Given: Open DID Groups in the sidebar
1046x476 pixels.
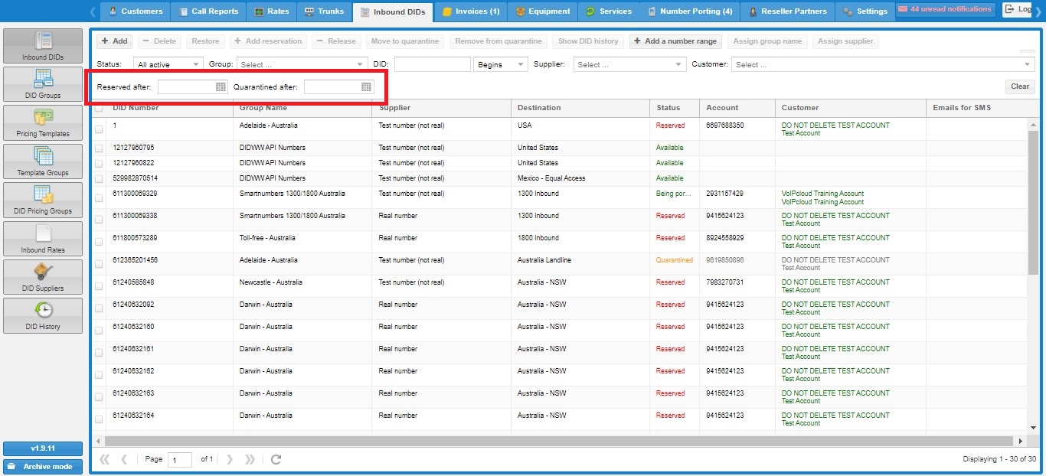Looking at the screenshot, I should coord(43,84).
